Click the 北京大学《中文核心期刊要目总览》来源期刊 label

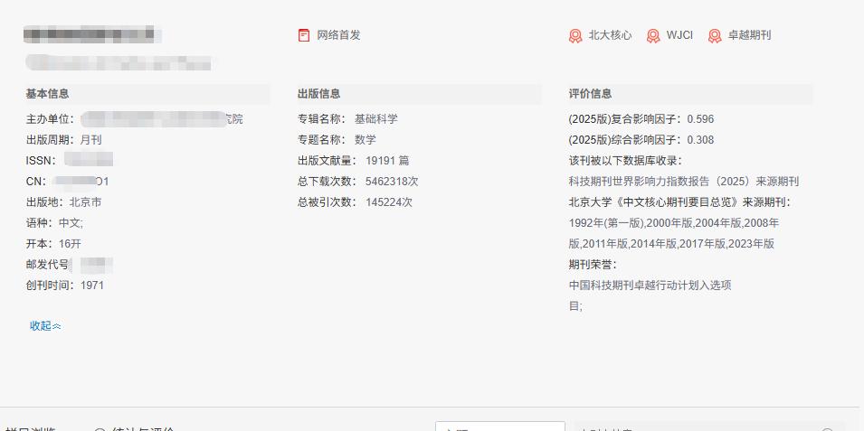[x=680, y=202]
